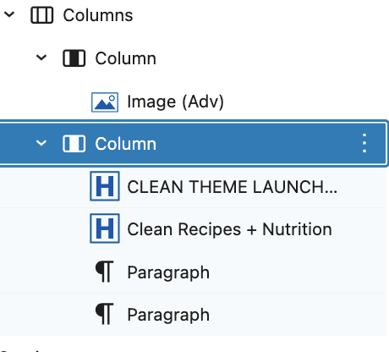Select the Columns block label
This screenshot has width=389, height=352.
click(x=98, y=15)
